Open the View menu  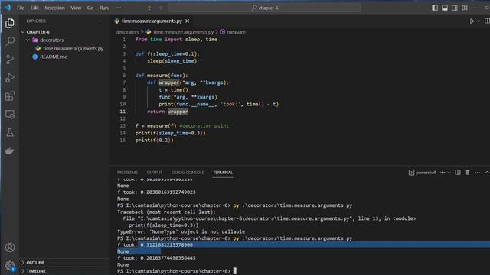point(76,8)
